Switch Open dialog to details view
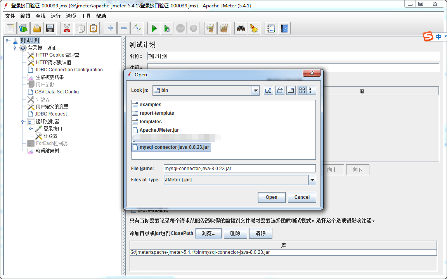This screenshot has width=447, height=279. tap(312, 91)
